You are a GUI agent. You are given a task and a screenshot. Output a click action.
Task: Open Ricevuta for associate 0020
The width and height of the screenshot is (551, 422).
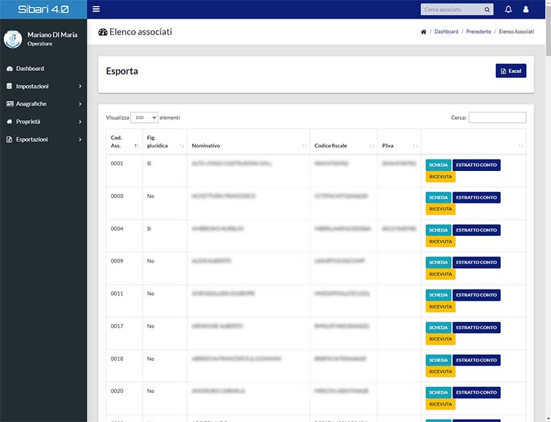pos(441,404)
